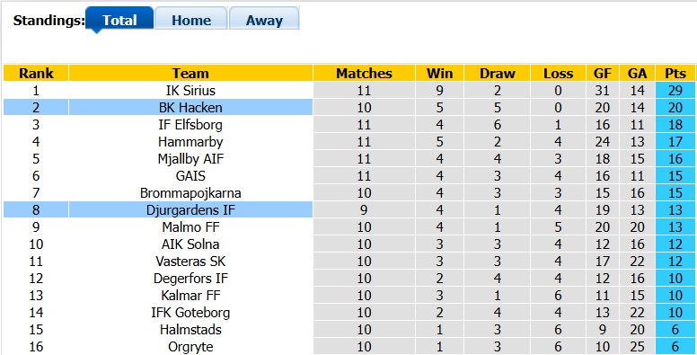Open the Djurgardens IF highlighted row

[x=348, y=210]
